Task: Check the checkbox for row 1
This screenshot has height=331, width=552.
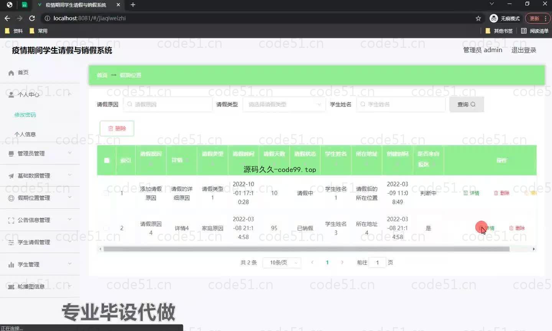Action: [x=106, y=193]
